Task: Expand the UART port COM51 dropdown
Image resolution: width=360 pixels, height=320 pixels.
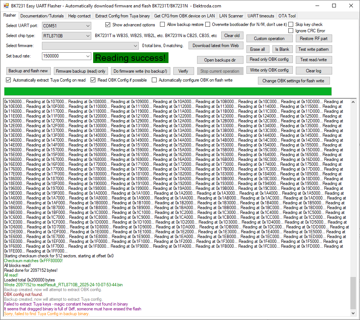Action: (66, 26)
